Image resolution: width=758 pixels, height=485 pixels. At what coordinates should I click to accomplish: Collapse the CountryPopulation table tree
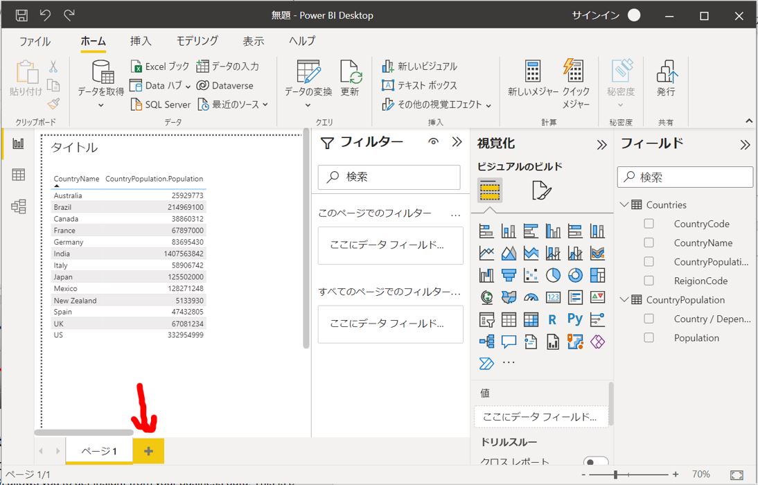[x=624, y=300]
